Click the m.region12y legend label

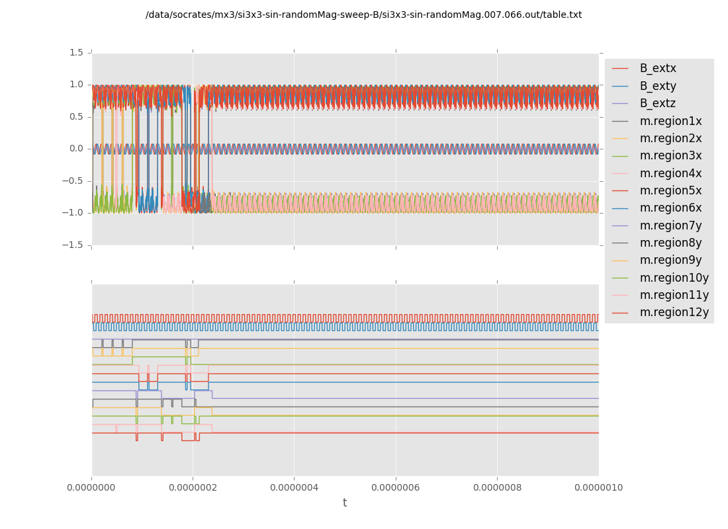674,312
